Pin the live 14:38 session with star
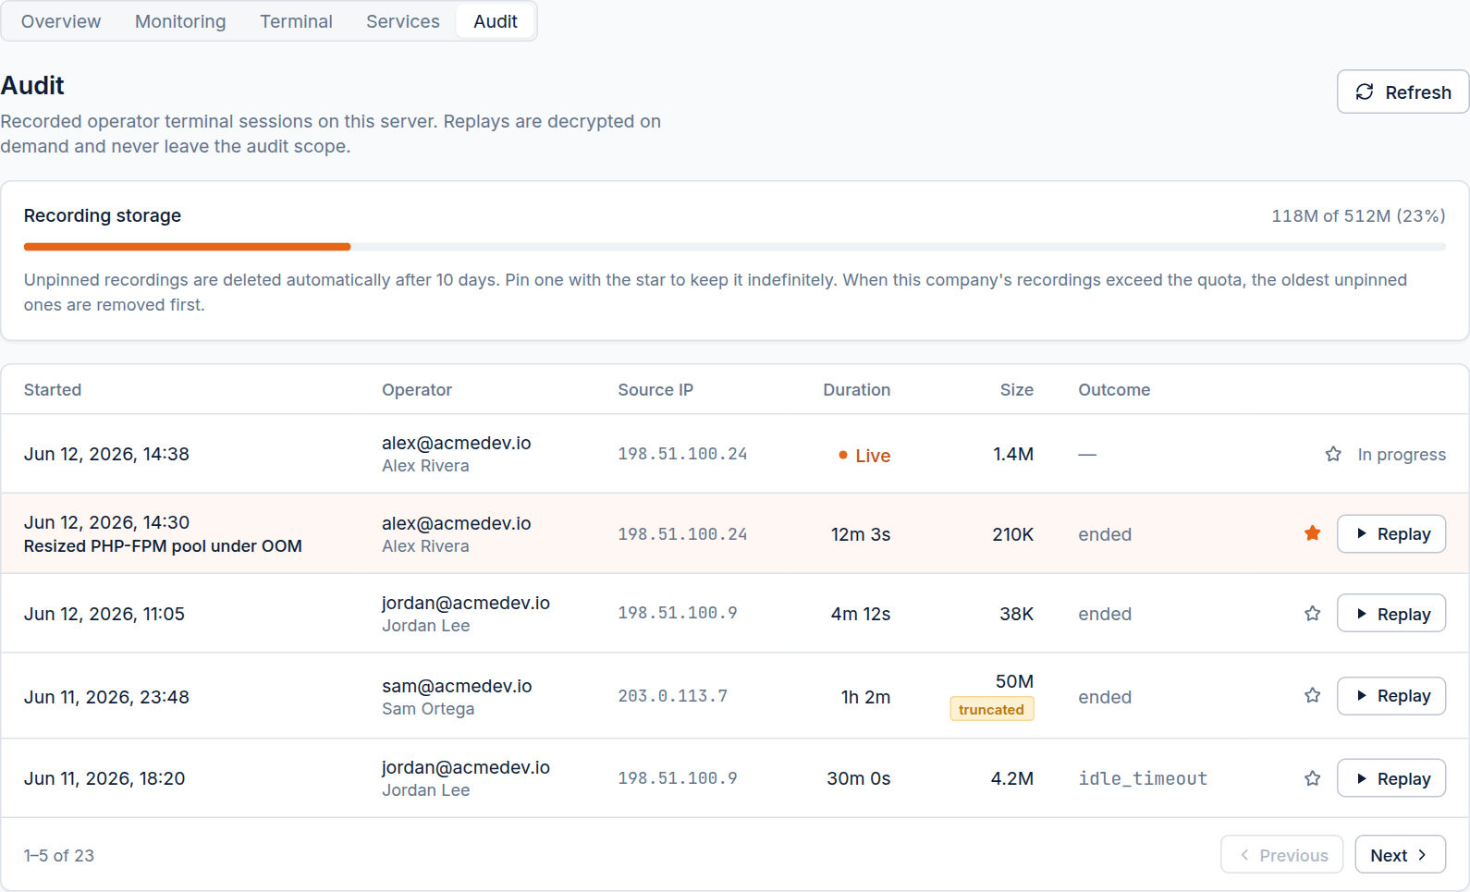The width and height of the screenshot is (1470, 892). point(1333,454)
